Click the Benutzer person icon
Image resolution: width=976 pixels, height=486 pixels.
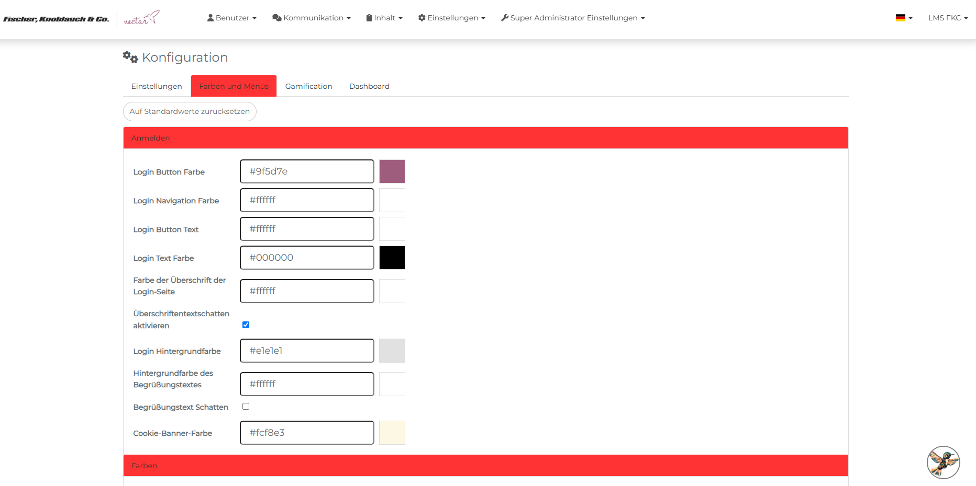[x=210, y=18]
